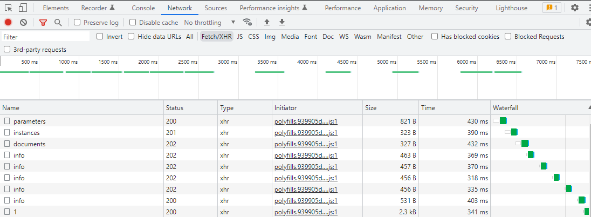Screen dimensions: 591x217
Task: Open DevTools settings gear
Action: click(575, 8)
